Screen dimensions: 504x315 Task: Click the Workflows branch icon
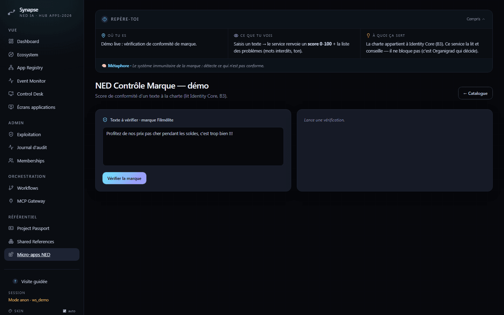point(11,188)
